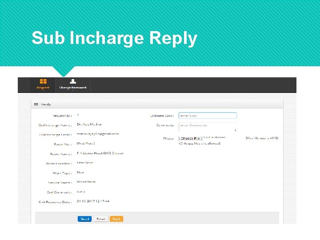Select the Room Location 'First Floor' value
320x240 pixels.
[x=85, y=163]
